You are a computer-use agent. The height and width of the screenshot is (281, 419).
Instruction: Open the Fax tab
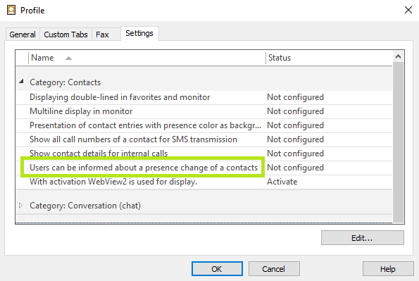[x=102, y=35]
